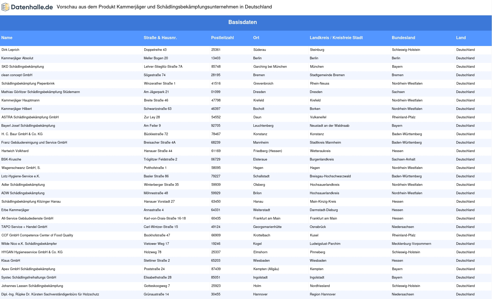Click Bayerl Josef Schädlingsbekämpfung name
The height and width of the screenshot is (299, 492).
(28, 126)
